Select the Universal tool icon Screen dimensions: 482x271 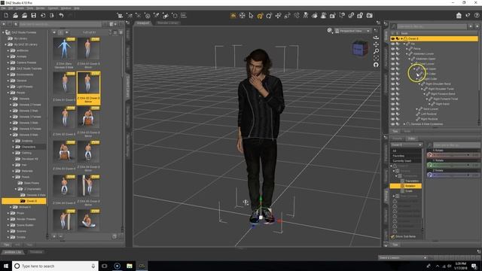[260, 16]
